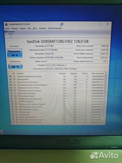Open the Правка menu
The image size is (122, 163).
(x=14, y=28)
